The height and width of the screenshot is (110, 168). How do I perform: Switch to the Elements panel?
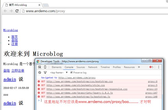coord(57,67)
